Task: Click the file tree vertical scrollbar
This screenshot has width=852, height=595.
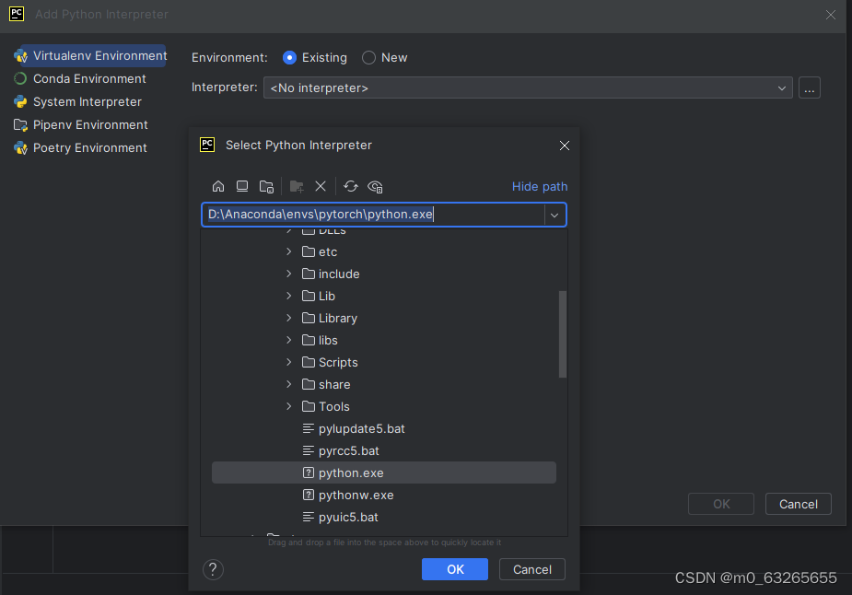Action: coord(563,334)
